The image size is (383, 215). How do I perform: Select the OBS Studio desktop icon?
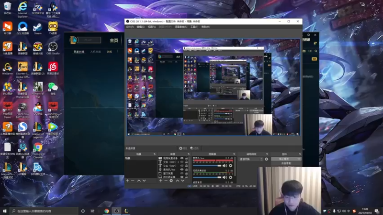click(53, 48)
